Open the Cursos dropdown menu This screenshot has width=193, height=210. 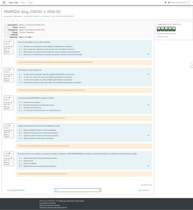click(x=24, y=2)
